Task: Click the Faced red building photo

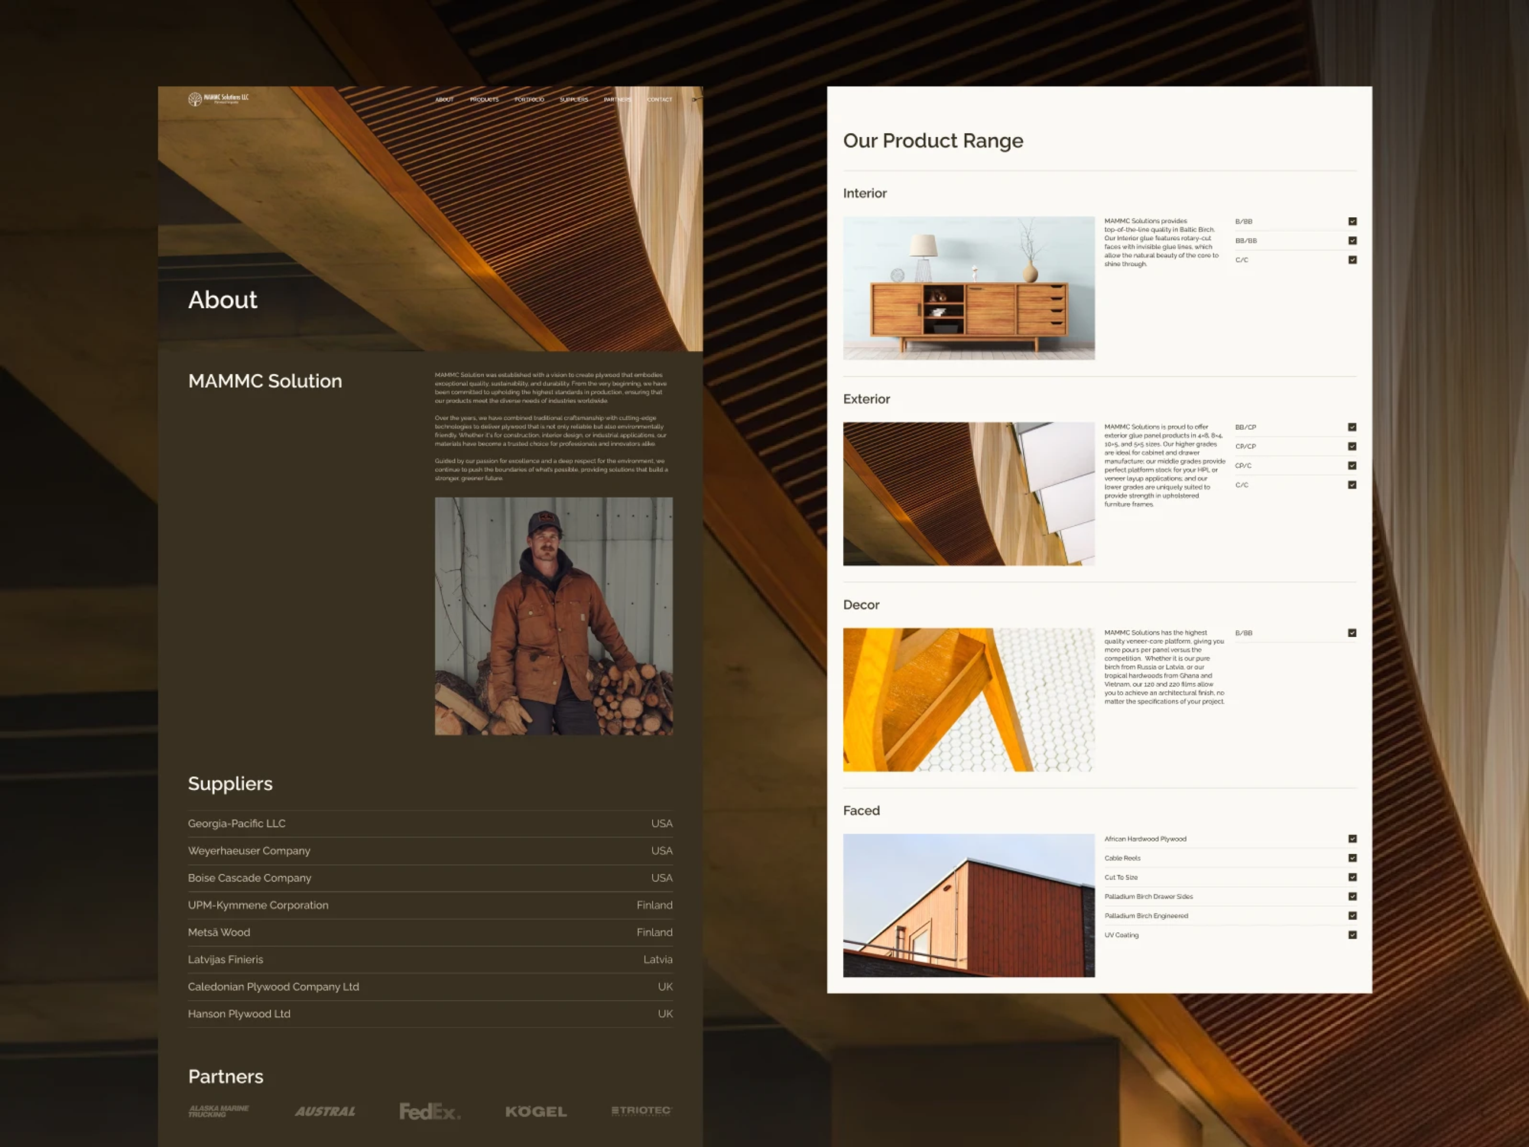Action: point(969,905)
